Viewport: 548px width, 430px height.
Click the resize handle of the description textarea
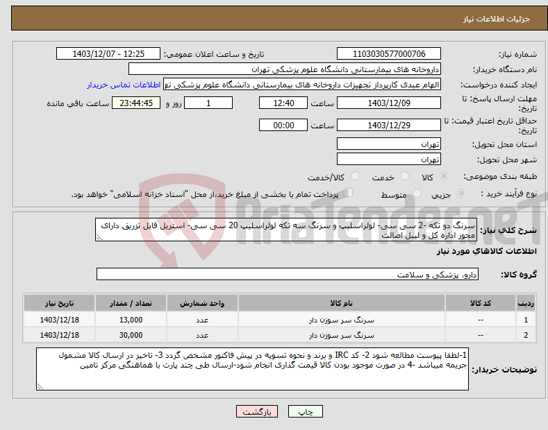point(99,237)
